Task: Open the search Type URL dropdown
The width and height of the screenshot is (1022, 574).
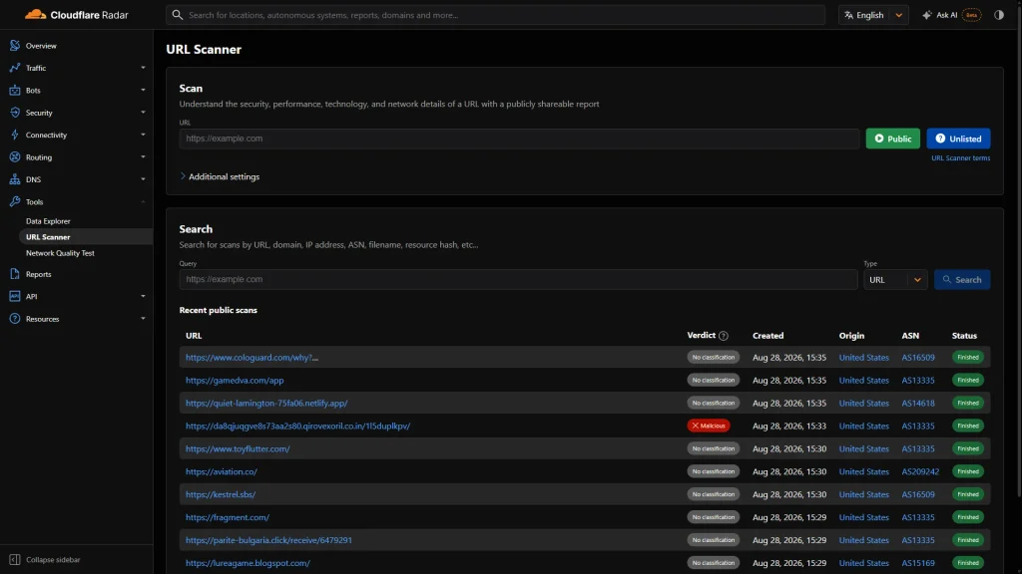Action: pyautogui.click(x=895, y=280)
